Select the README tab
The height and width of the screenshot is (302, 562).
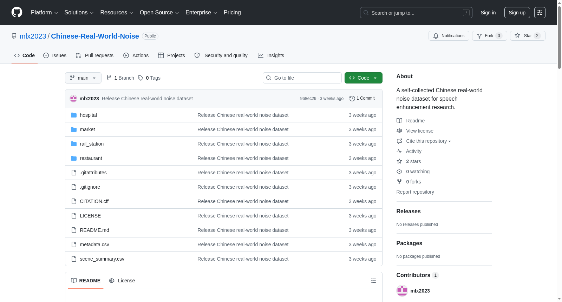tap(86, 281)
